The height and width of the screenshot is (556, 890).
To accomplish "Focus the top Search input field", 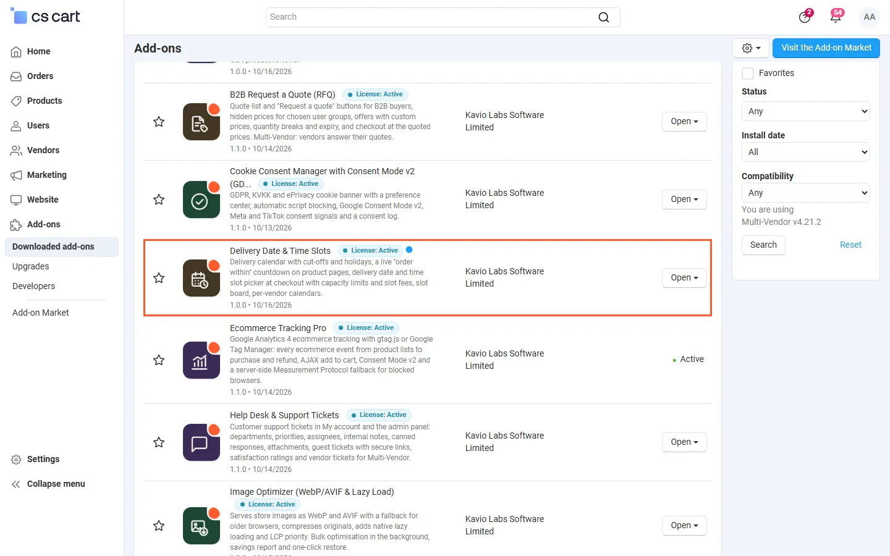I will [443, 17].
